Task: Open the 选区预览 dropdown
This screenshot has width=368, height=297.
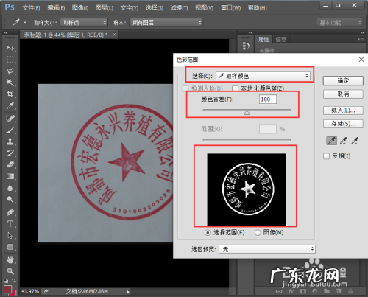Action: 267,249
